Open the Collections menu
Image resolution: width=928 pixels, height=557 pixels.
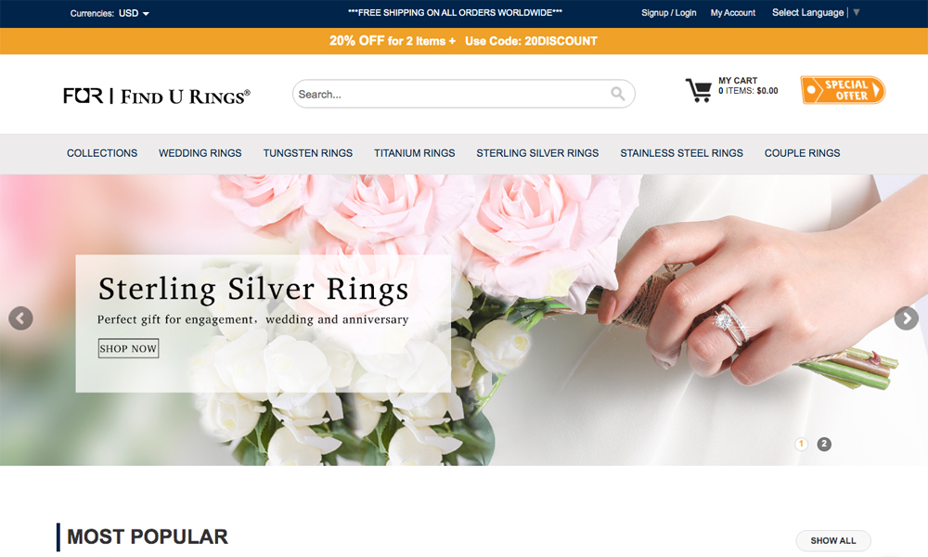(x=102, y=153)
